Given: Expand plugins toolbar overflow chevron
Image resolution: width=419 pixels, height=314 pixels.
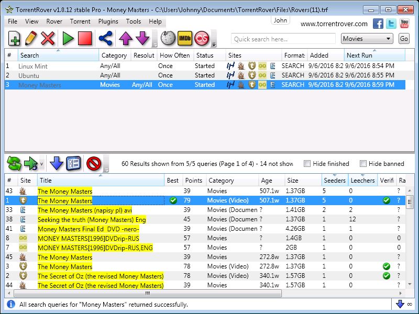Looking at the screenshot, I should pyautogui.click(x=214, y=39).
